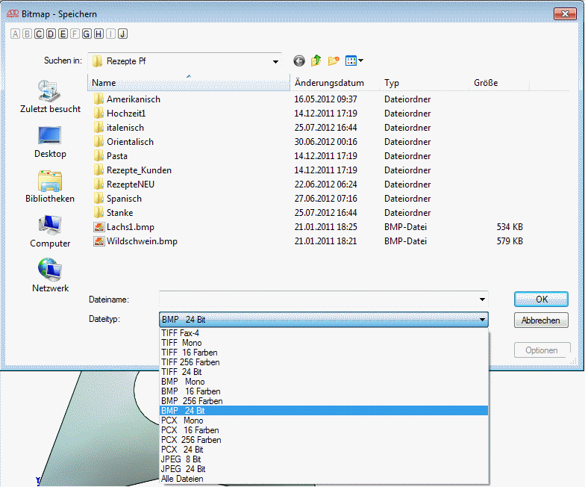
Task: Click drive letter button G
Action: pyautogui.click(x=87, y=34)
